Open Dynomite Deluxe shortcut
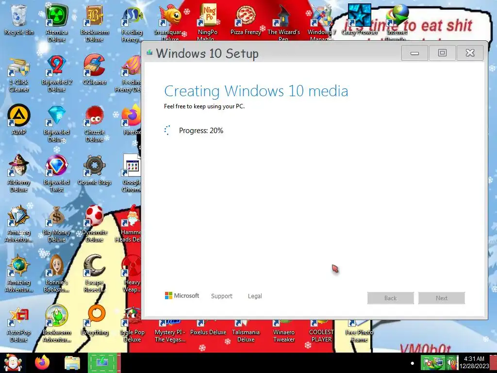The height and width of the screenshot is (373, 497). coord(95,224)
